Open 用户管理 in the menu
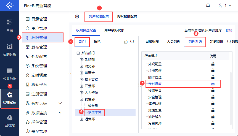 coord(39,28)
